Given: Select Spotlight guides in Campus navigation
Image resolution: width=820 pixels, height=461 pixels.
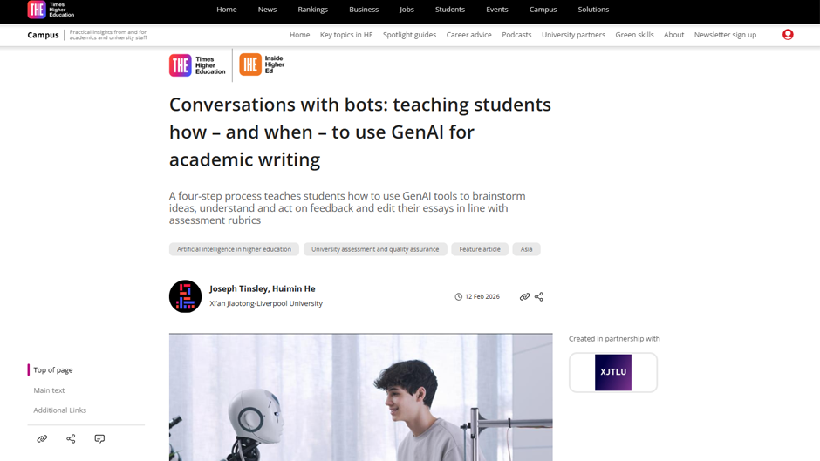Looking at the screenshot, I should 409,35.
